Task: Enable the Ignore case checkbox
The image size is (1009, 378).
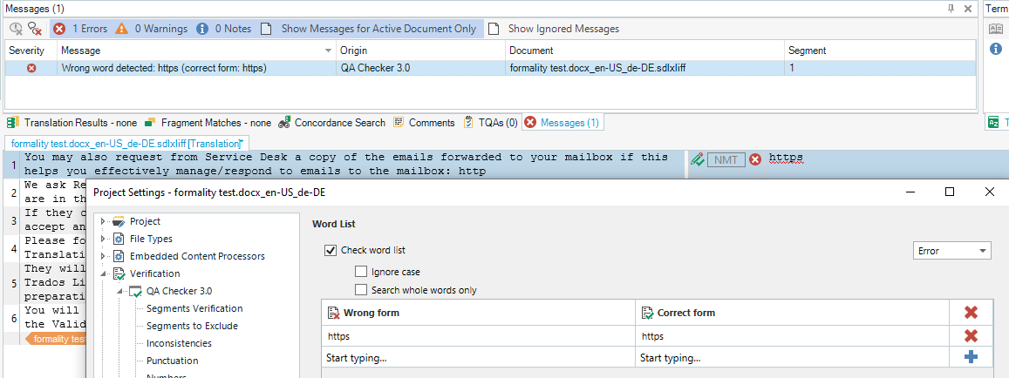Action: [x=361, y=272]
